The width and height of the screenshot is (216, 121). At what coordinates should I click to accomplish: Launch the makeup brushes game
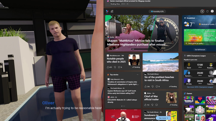(211, 100)
